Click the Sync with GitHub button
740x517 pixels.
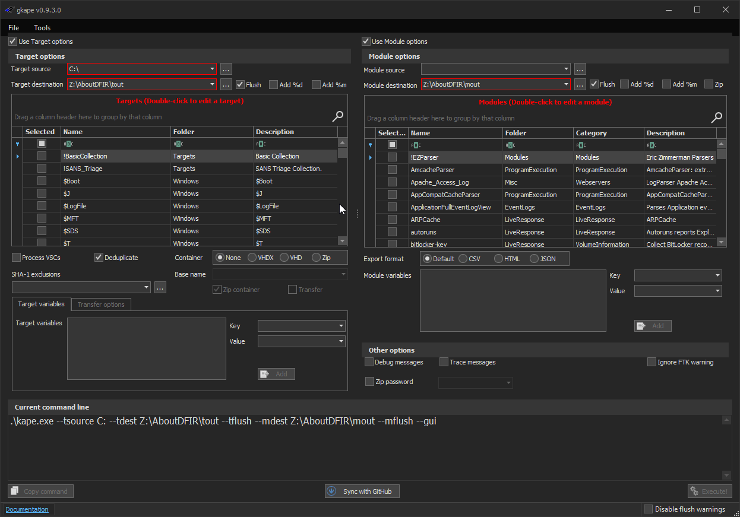362,491
